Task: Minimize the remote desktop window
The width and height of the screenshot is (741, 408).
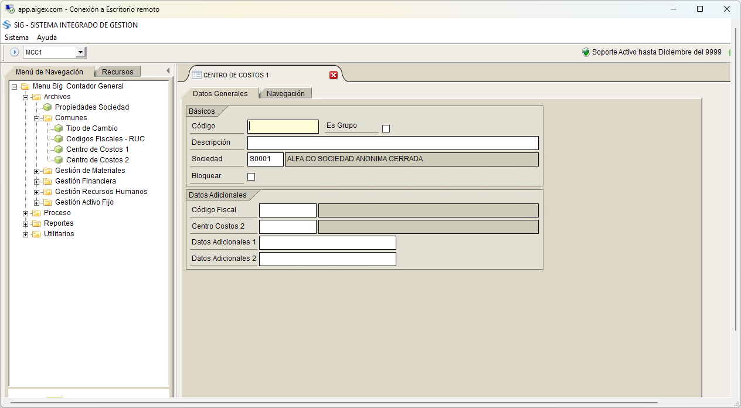Action: pyautogui.click(x=673, y=9)
